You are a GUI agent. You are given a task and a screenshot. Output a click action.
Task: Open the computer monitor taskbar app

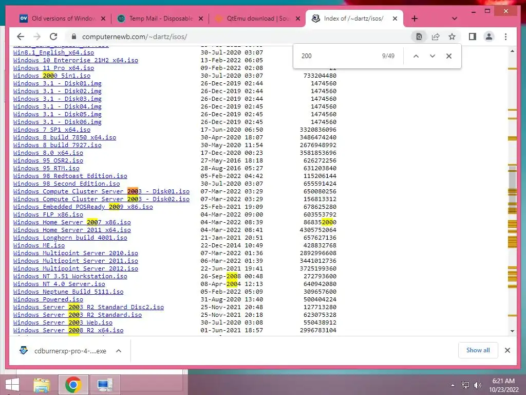tap(105, 385)
